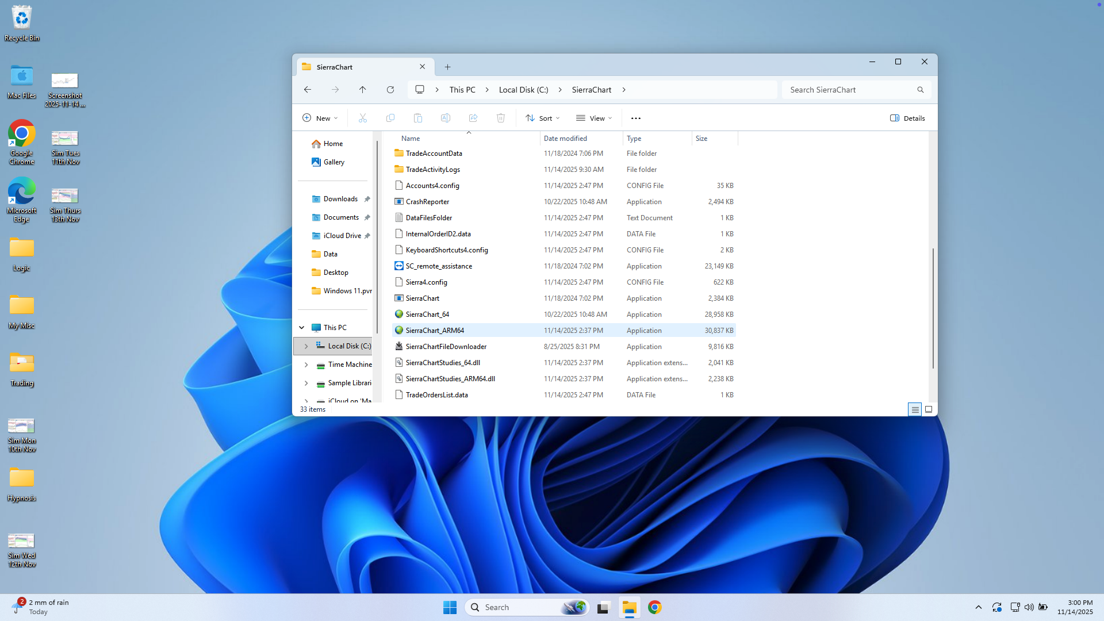
Task: Open the New item dropdown button
Action: click(x=320, y=118)
